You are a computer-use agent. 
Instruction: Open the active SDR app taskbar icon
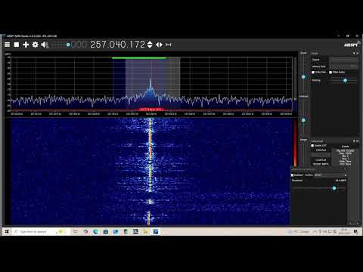click(156, 231)
